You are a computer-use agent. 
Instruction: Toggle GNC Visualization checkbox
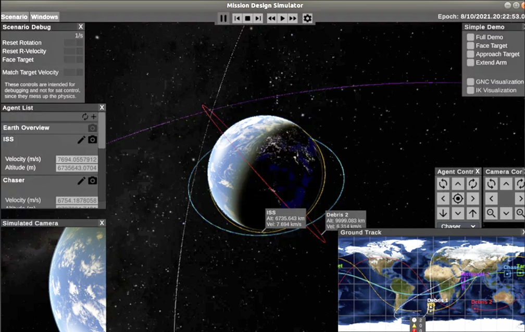[x=470, y=82]
